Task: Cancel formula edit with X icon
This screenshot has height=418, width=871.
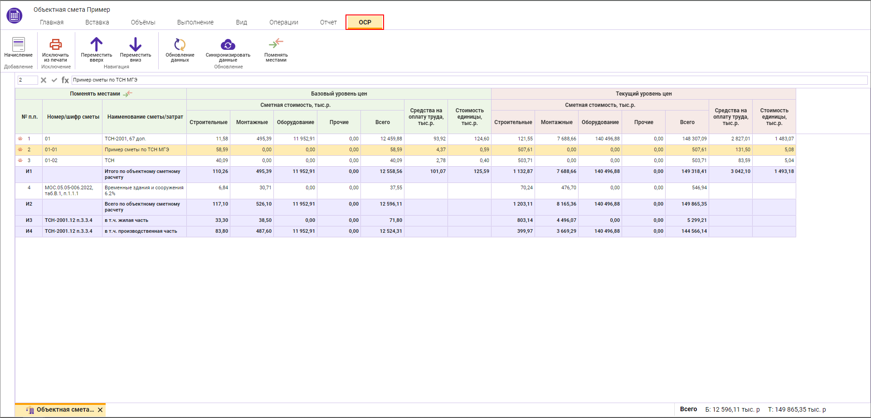Action: click(x=44, y=80)
